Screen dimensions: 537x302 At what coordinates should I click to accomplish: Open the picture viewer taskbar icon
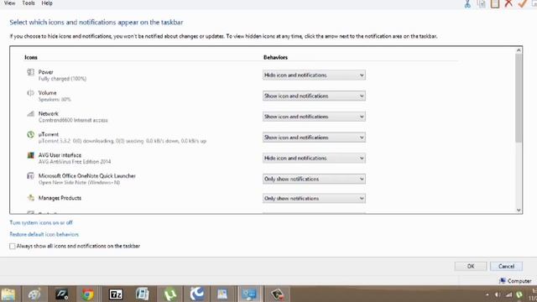222,294
